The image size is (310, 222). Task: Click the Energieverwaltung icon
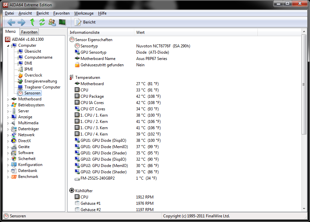(20, 81)
